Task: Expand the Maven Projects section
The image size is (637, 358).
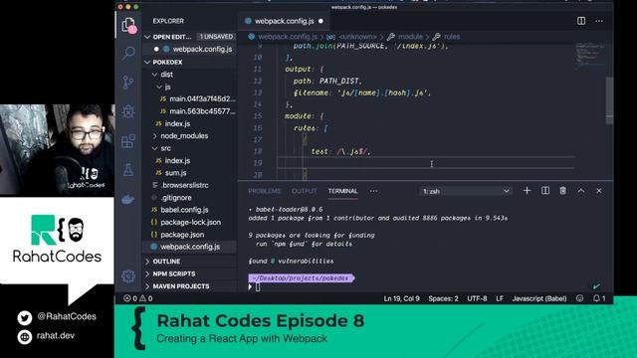Action: pyautogui.click(x=190, y=286)
